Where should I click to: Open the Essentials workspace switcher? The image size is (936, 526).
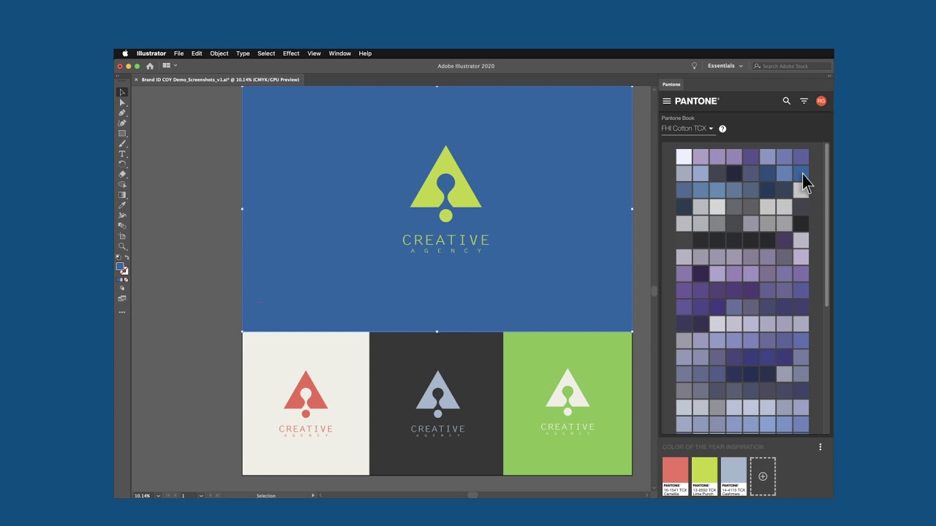[725, 66]
